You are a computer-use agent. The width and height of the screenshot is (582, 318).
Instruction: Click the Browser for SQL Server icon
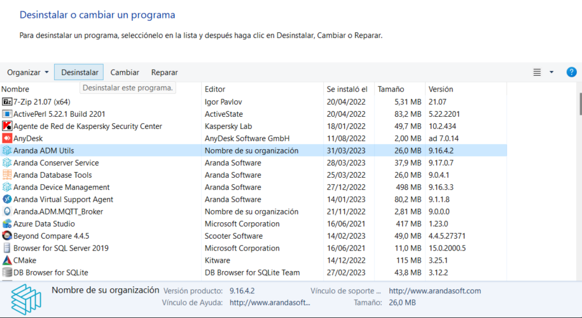tap(7, 248)
